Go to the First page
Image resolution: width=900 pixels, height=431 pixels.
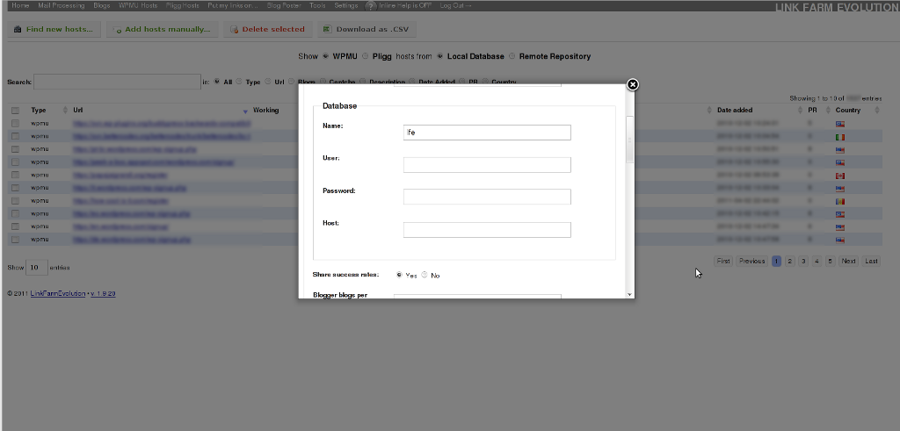coord(723,262)
